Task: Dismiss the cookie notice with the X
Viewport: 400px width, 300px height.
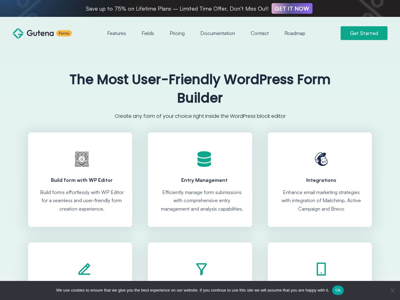Action: tap(392, 290)
